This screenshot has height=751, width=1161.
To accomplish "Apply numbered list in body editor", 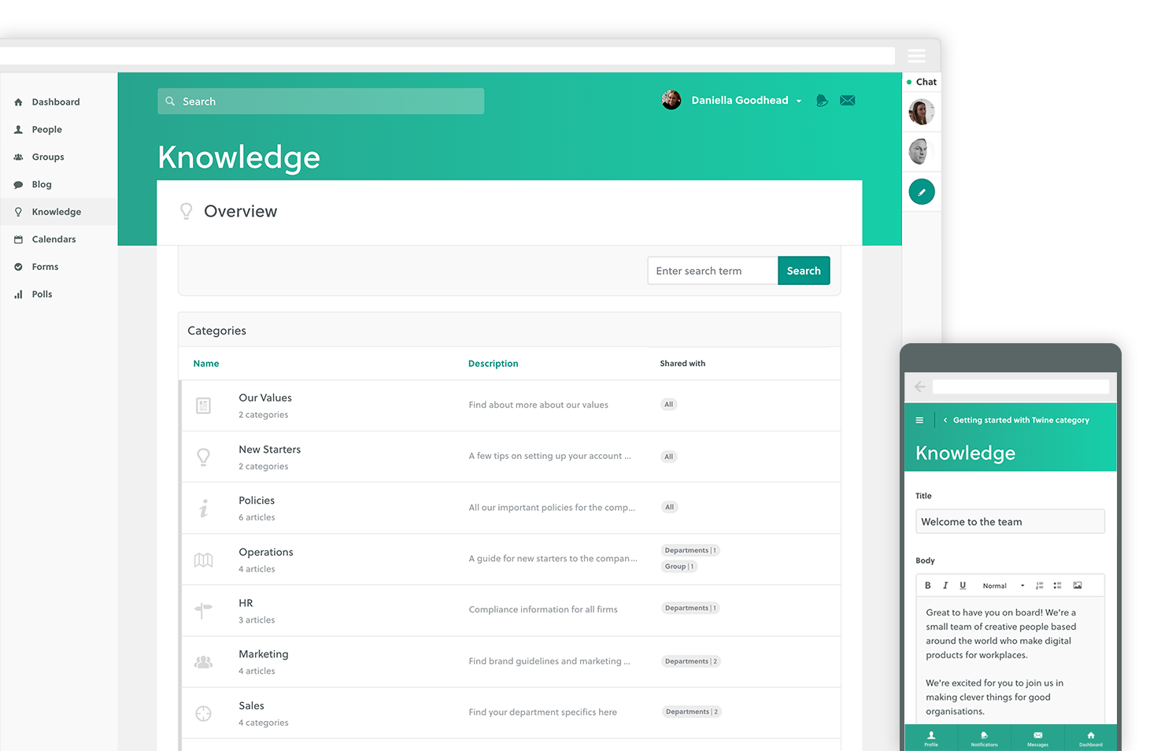I will [1039, 586].
